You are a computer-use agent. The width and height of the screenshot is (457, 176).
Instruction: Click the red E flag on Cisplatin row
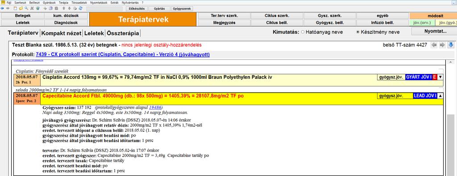pyautogui.click(x=435, y=77)
